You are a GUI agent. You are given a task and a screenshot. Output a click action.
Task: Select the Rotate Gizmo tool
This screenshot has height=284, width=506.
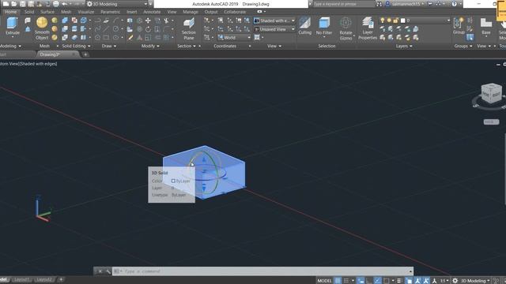(x=346, y=28)
